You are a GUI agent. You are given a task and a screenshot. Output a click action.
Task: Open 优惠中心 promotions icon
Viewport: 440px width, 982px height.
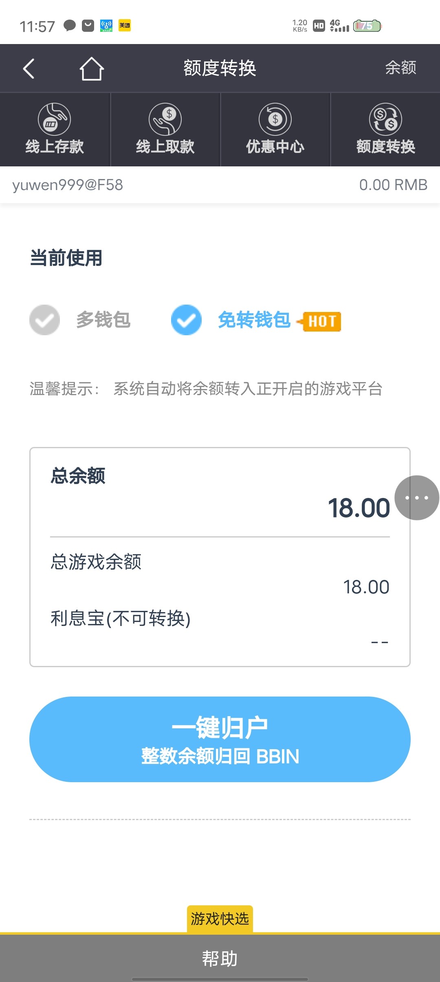pyautogui.click(x=275, y=119)
